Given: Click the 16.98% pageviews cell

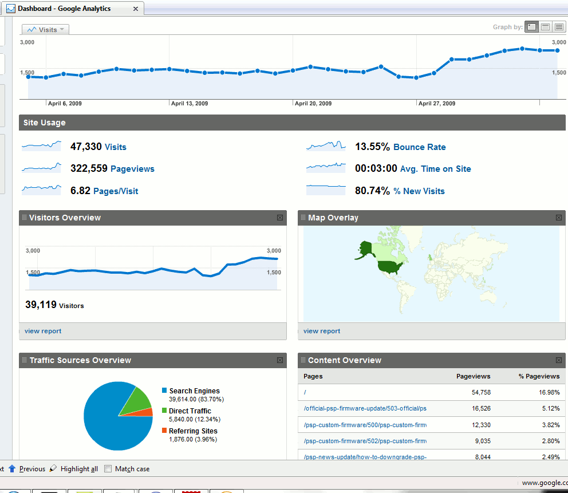Looking at the screenshot, I should click(549, 392).
